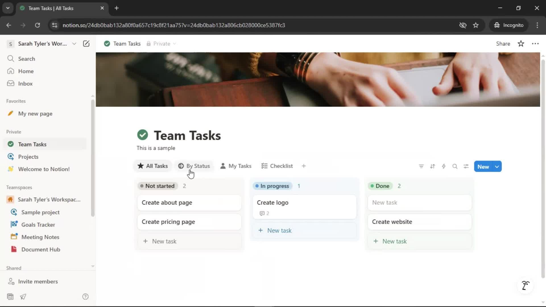Click the Team Tasks breadcrumb
Screen dimensions: 546x307
point(123,43)
